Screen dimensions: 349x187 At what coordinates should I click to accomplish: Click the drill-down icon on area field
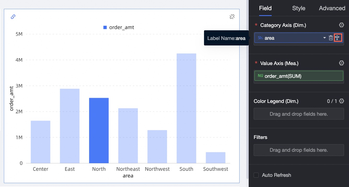338,38
